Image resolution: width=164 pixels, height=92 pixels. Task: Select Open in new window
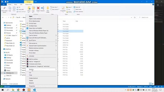[x=42, y=19]
